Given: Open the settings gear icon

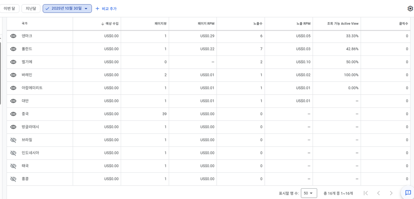Looking at the screenshot, I should [410, 8].
